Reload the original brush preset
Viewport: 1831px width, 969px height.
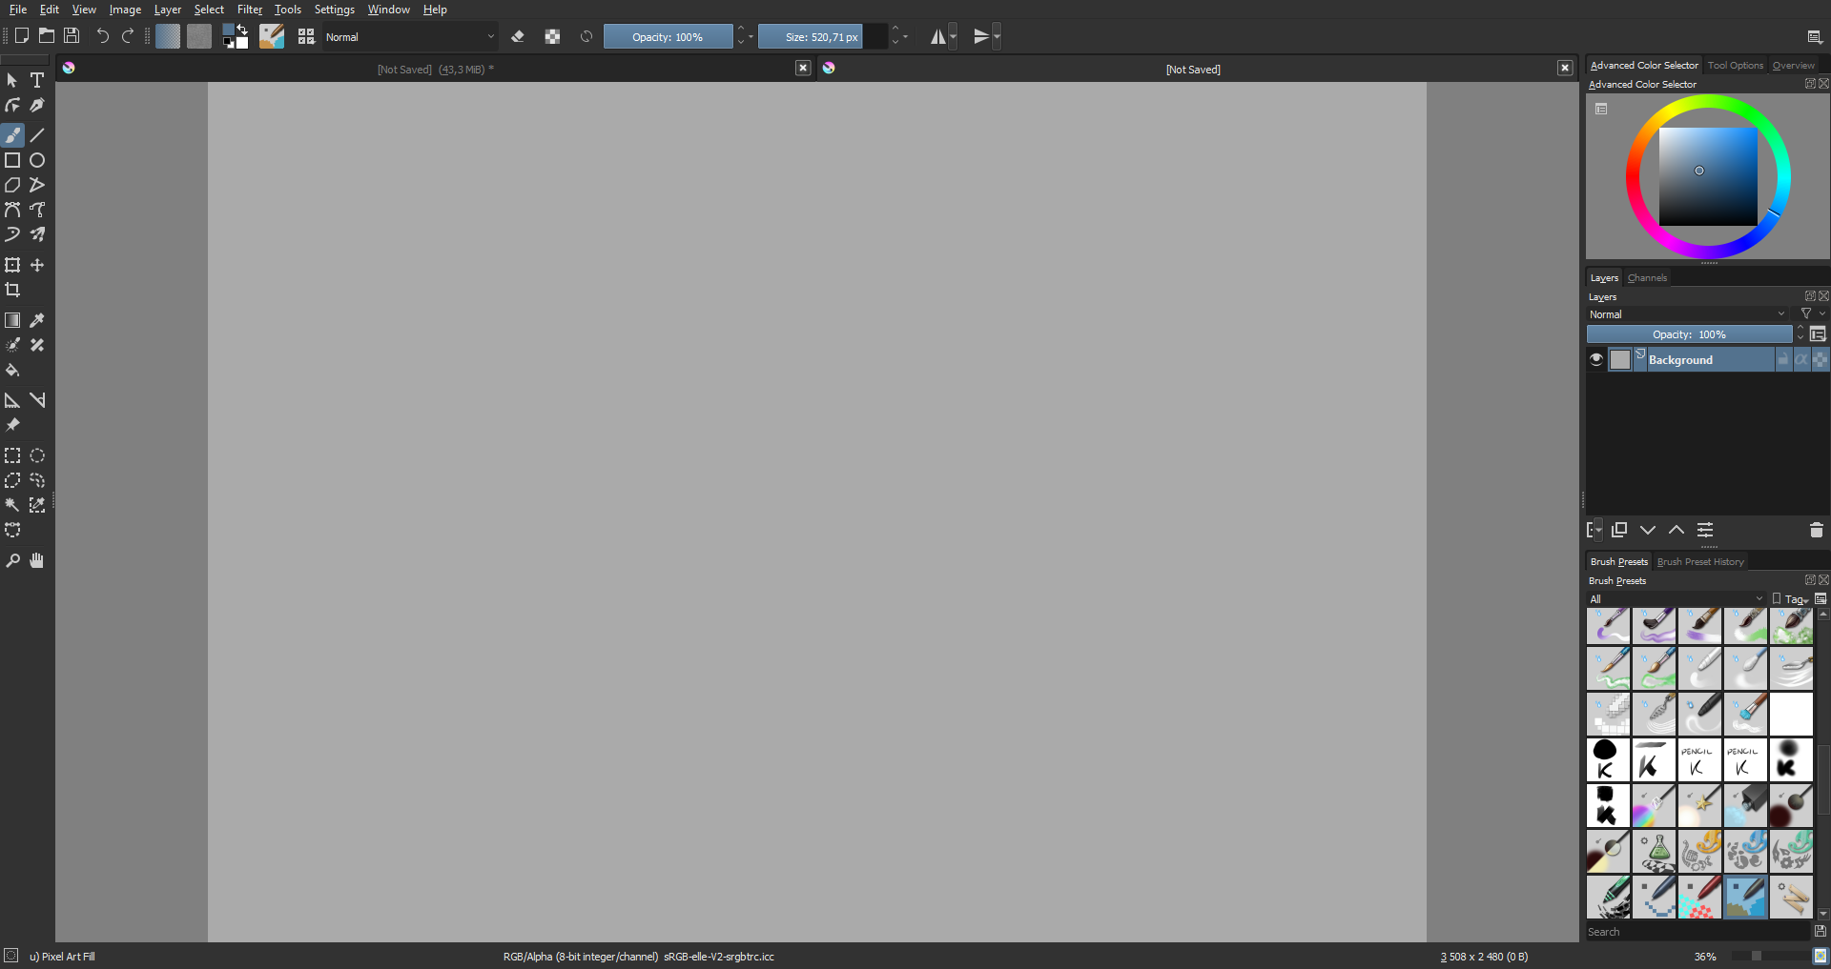pyautogui.click(x=586, y=36)
